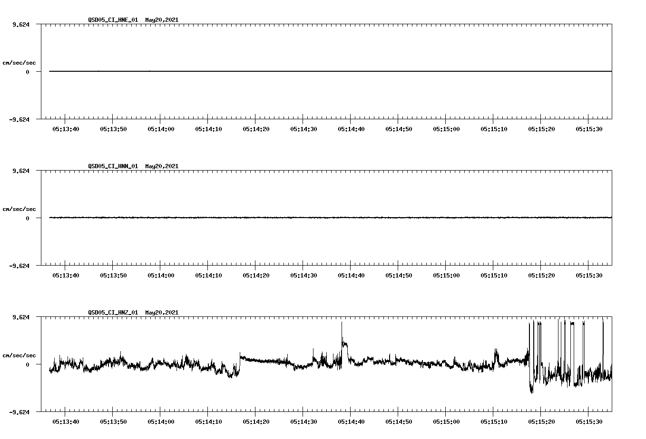Screen dimensions: 646x439
Task: Click time label 05:15:00 under HNE plot
Action: [446, 129]
